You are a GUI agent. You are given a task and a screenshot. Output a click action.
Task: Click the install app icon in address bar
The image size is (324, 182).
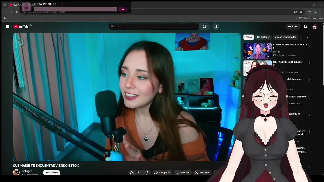click(295, 12)
